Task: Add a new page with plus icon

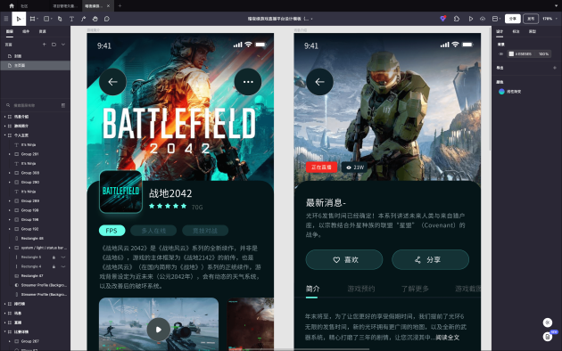Action: click(44, 45)
